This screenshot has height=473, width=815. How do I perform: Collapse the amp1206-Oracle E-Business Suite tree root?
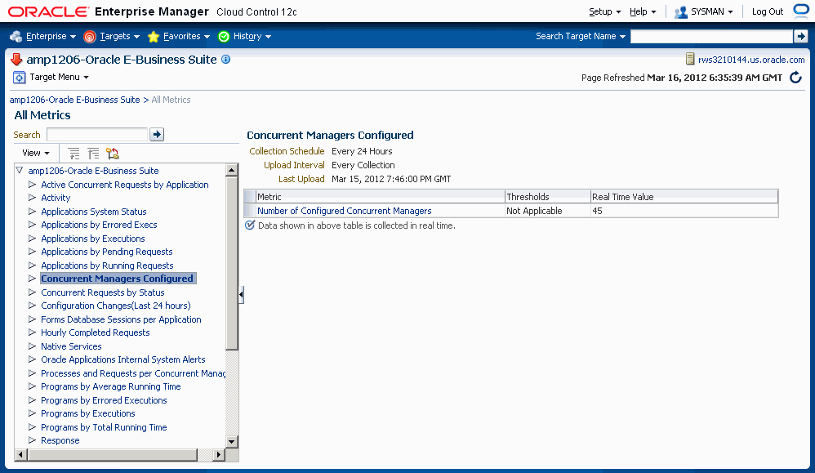20,171
